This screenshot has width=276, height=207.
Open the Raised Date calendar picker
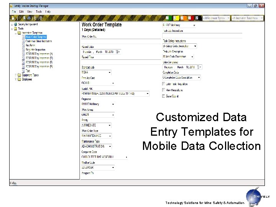[x=118, y=52]
